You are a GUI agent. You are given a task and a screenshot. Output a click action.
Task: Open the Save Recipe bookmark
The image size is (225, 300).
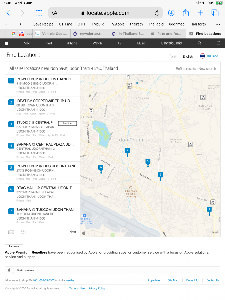click(x=43, y=24)
